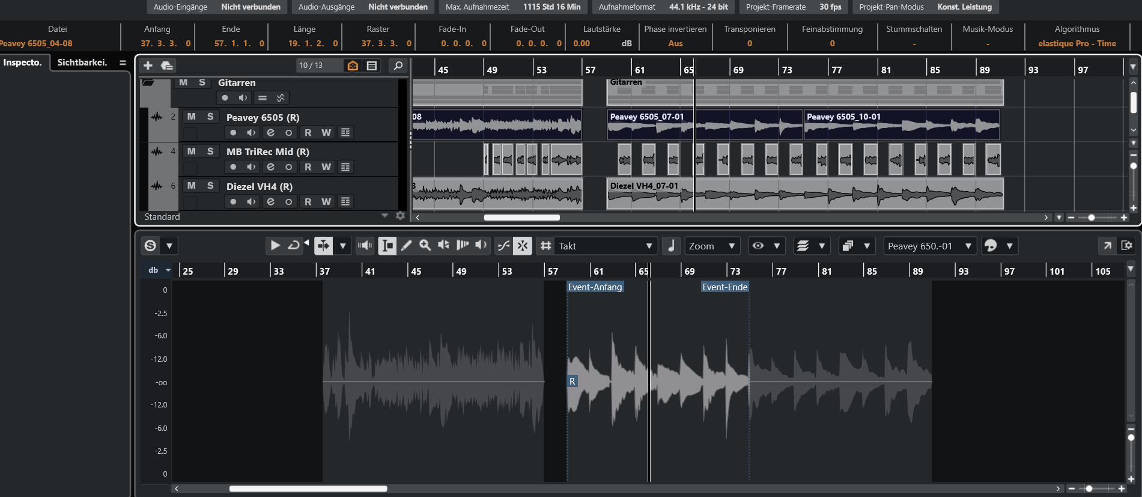
Task: Open the track search magnifier icon
Action: 398,66
